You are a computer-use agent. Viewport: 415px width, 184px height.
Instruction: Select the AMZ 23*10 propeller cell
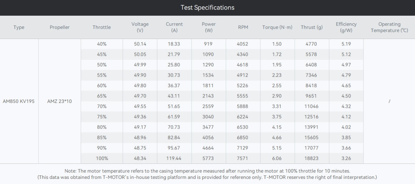tap(60, 102)
